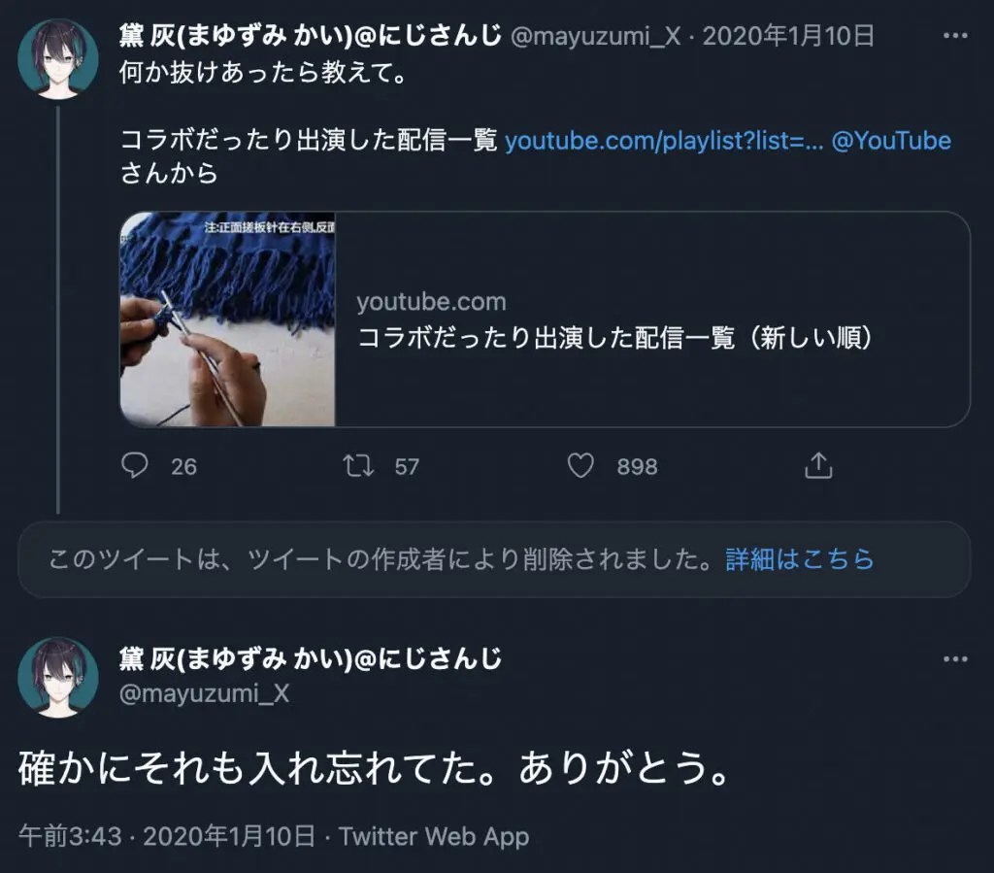Open the bottom tweet's profile avatar

(57, 677)
